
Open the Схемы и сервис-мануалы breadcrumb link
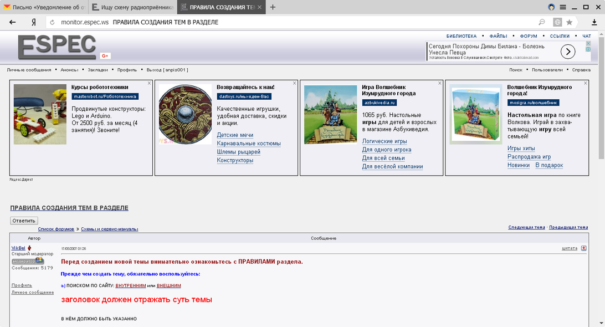[x=110, y=229]
